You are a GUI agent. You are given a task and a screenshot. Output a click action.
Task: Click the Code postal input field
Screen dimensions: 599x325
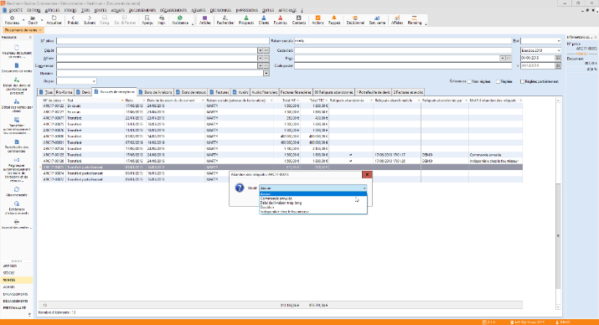(x=403, y=65)
